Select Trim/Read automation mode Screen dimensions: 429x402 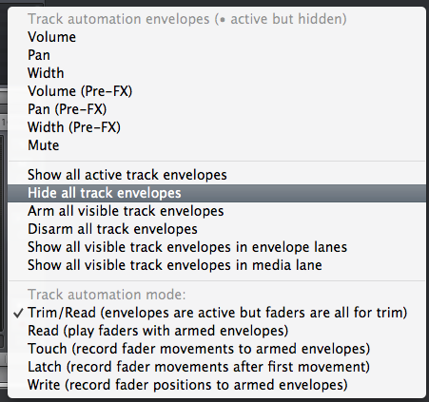click(217, 313)
